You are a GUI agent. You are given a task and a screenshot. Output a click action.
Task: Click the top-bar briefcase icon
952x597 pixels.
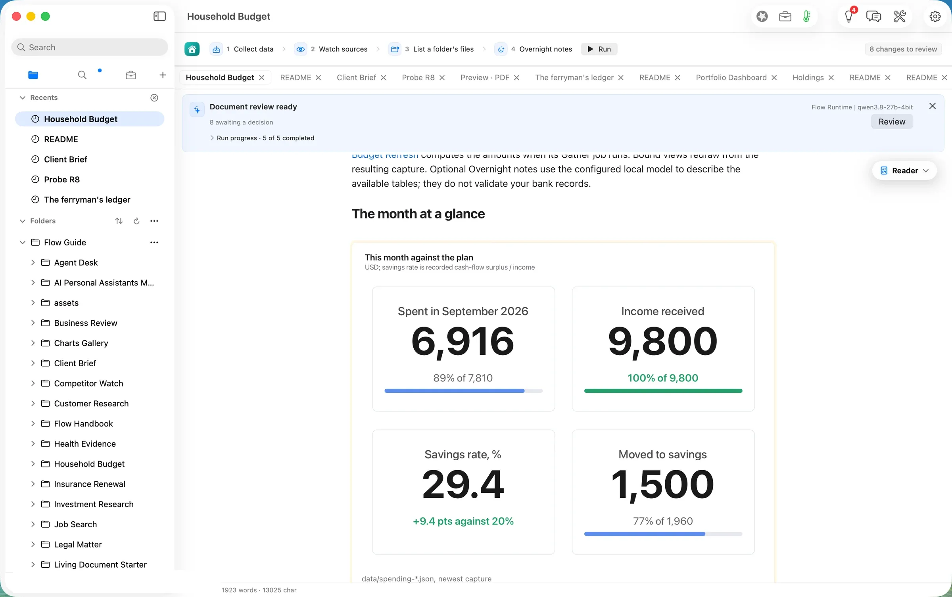click(x=785, y=16)
